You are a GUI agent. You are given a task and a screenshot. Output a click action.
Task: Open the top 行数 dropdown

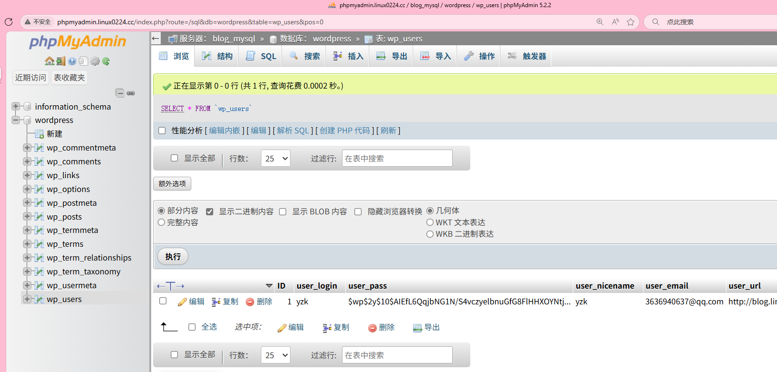pyautogui.click(x=276, y=159)
